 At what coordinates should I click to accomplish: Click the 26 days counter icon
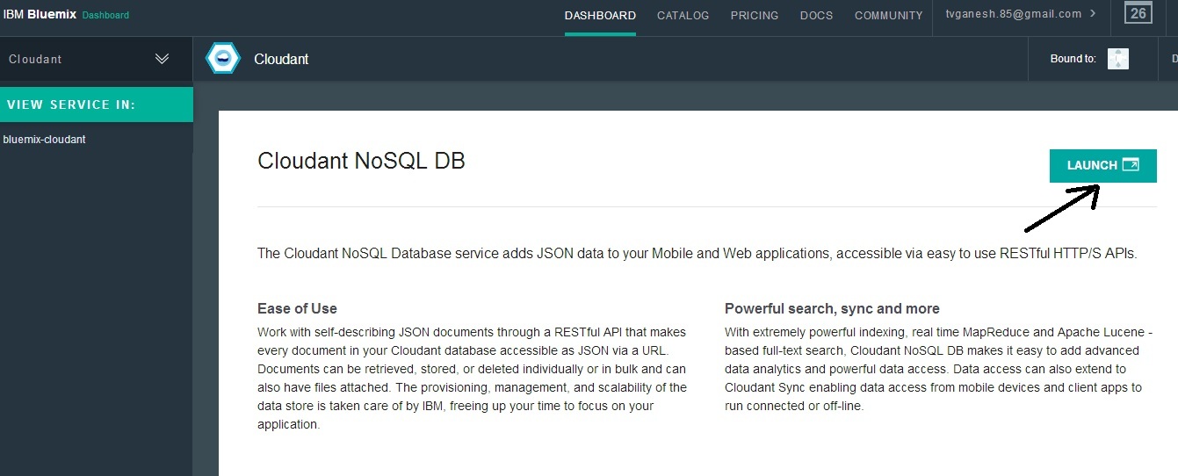[1138, 14]
